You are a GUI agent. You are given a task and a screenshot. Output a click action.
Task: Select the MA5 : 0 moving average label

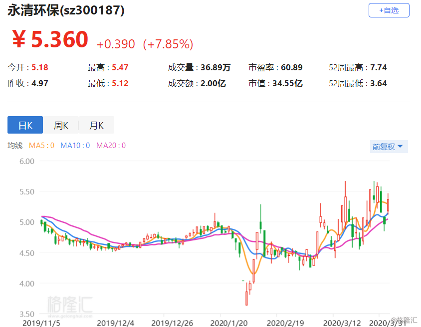tap(41, 146)
